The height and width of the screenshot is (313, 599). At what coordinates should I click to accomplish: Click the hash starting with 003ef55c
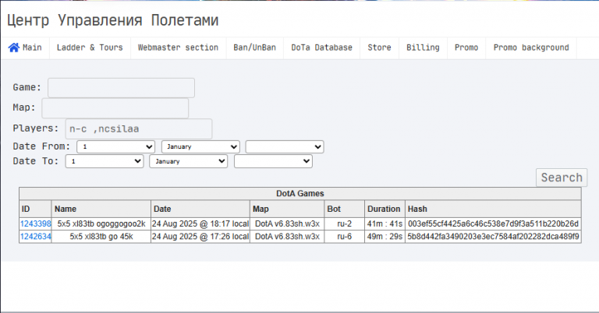[493, 223]
